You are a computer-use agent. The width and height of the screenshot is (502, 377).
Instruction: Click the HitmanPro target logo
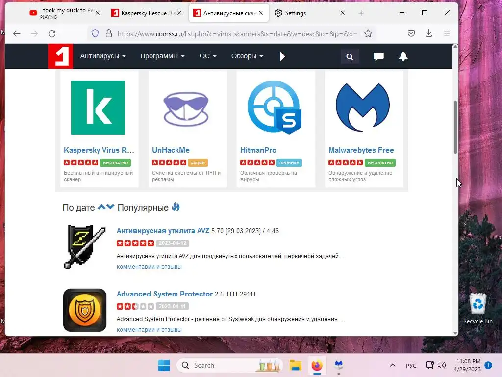275,107
